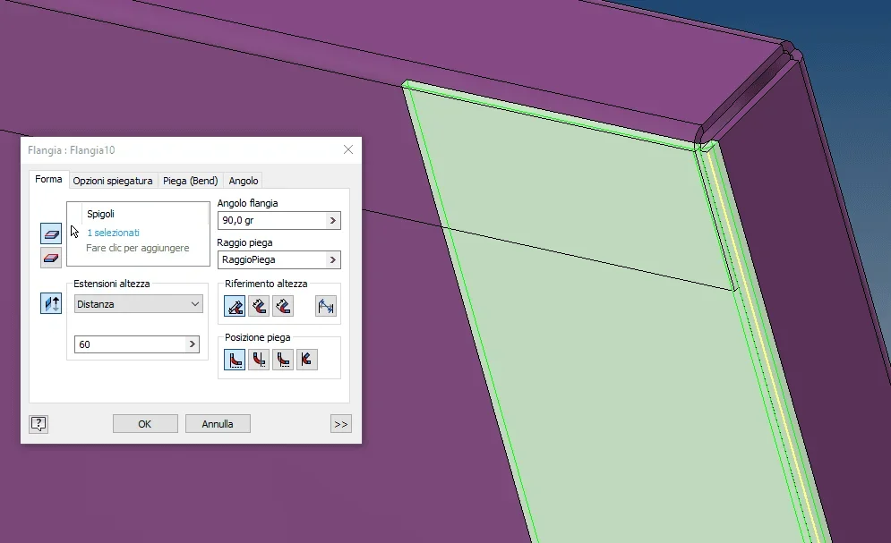Image resolution: width=891 pixels, height=543 pixels.
Task: Switch to the Piega (Bend) tab
Action: pyautogui.click(x=191, y=181)
